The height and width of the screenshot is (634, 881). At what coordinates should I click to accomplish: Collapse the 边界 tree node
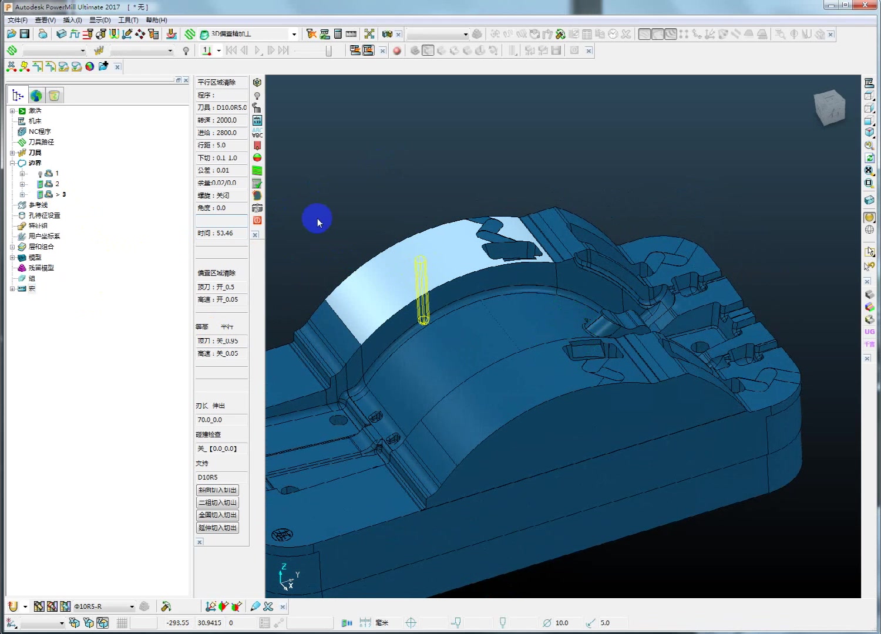(12, 163)
